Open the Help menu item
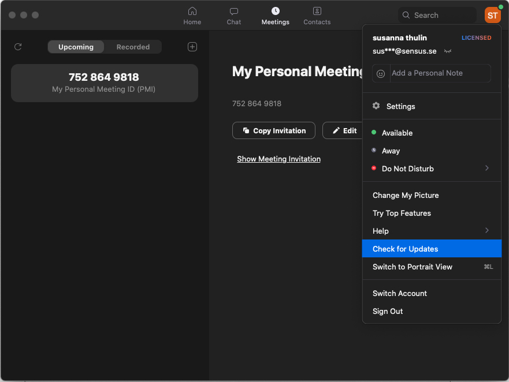The width and height of the screenshot is (509, 382). tap(432, 231)
